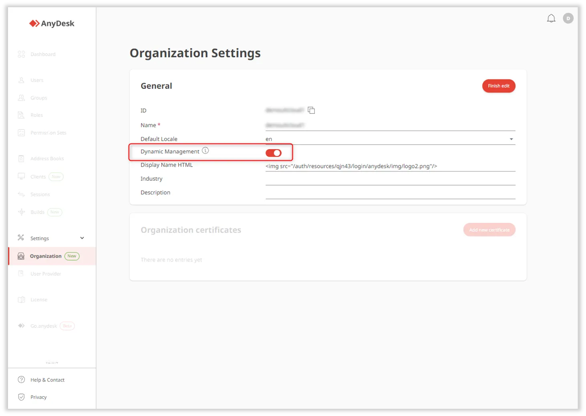
Task: Go to the Dashboard page
Action: (43, 54)
